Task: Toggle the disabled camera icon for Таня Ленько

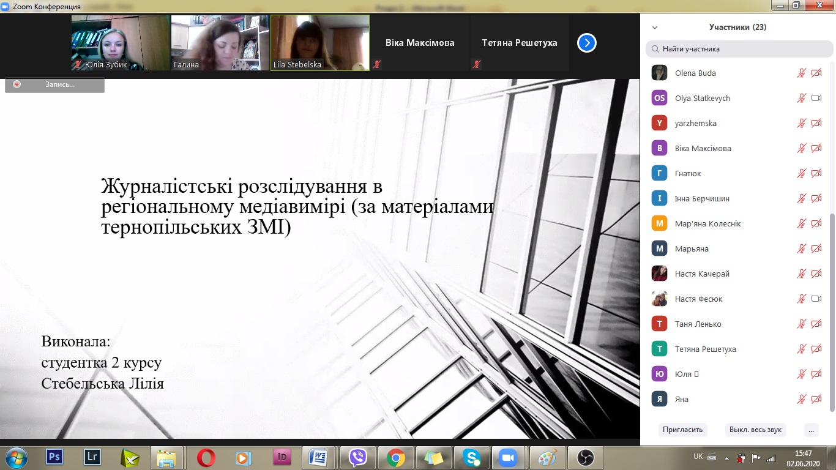Action: click(x=816, y=324)
